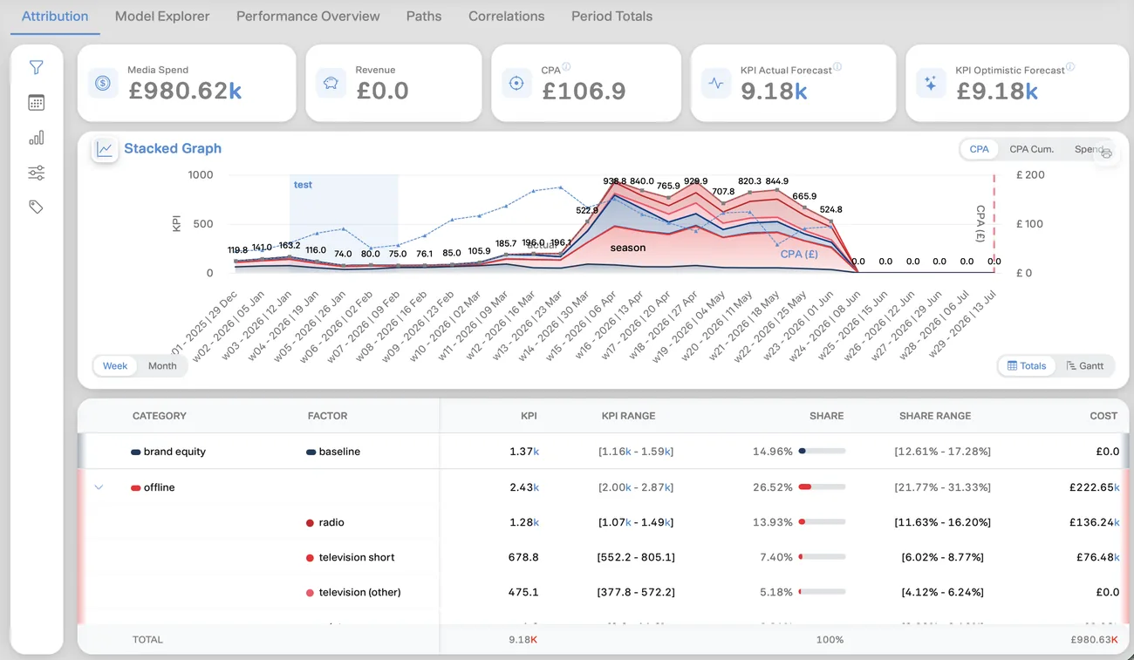
Task: Show the Totals table view
Action: (1027, 366)
